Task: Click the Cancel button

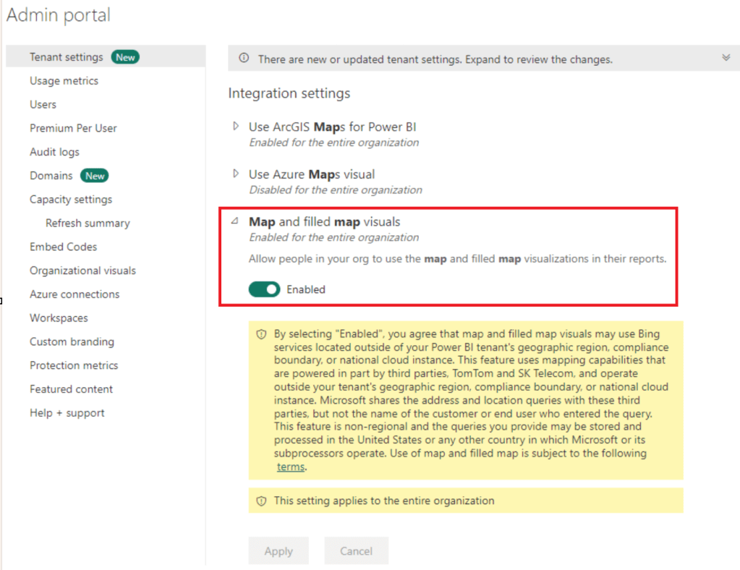Action: point(356,551)
